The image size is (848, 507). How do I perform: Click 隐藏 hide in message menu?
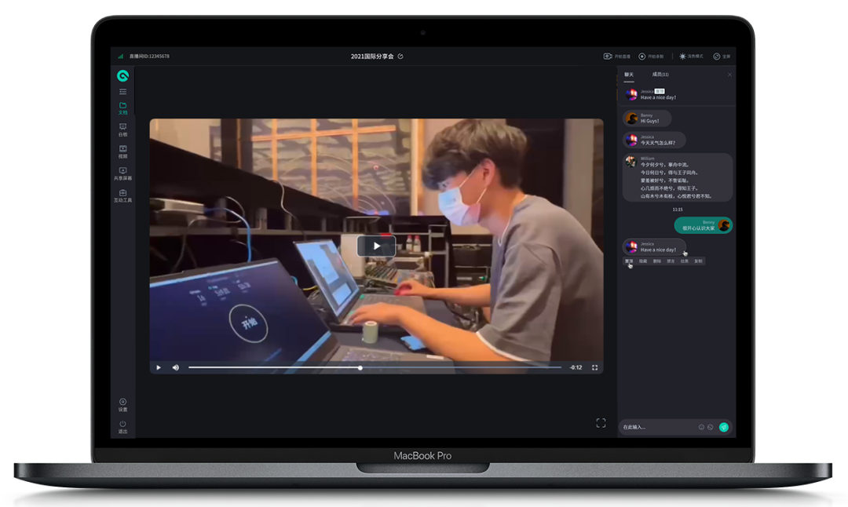(643, 261)
